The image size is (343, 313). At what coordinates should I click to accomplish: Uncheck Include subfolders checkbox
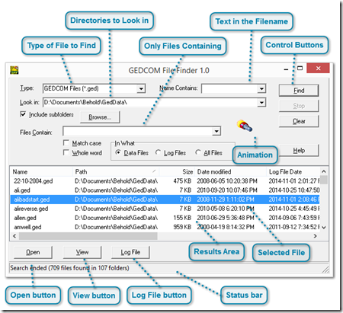pos(23,114)
